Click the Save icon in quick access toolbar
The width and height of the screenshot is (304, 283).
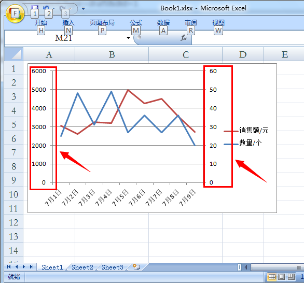[35, 8]
